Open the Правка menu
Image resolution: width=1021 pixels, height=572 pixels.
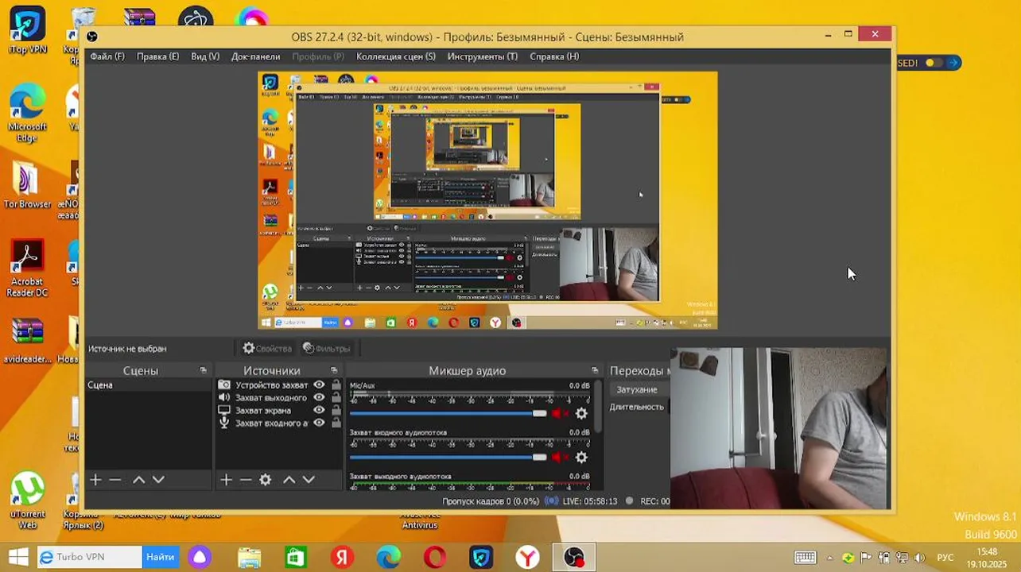tap(157, 56)
